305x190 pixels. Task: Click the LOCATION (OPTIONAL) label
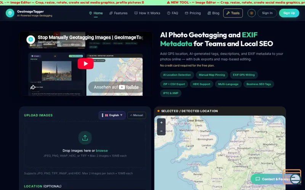point(43,186)
